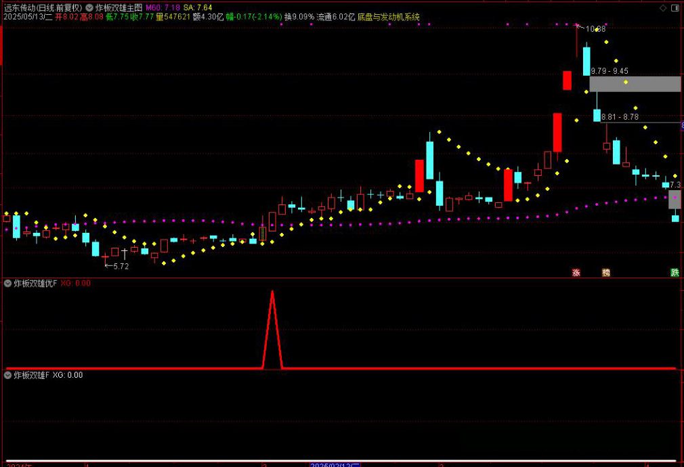Click the 5.72 low price label

[x=120, y=266]
